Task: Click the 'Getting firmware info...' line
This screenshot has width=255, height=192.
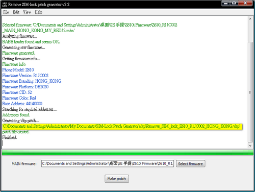Action: pyautogui.click(x=21, y=59)
